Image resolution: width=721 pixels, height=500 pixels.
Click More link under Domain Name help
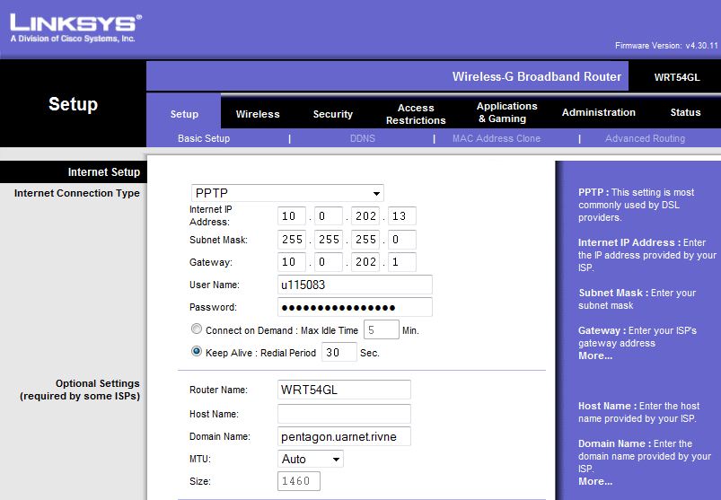(595, 482)
